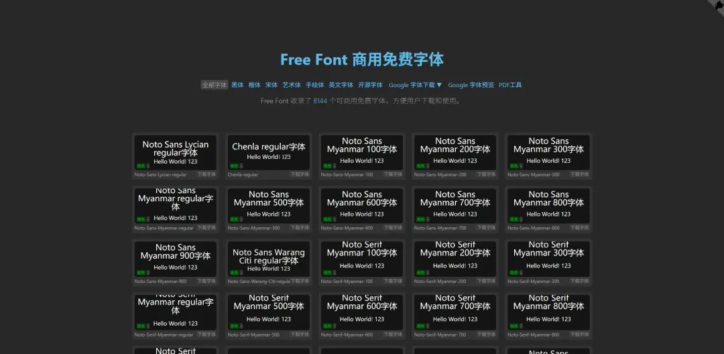
Task: Download Noto Serif Myanmar 200 font
Action: pyautogui.click(x=486, y=281)
